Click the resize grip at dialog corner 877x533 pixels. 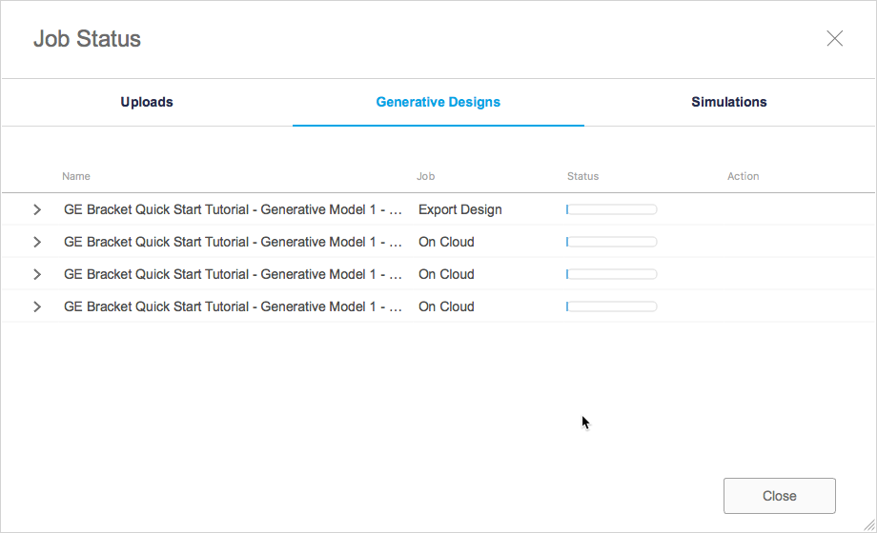pyautogui.click(x=868, y=524)
